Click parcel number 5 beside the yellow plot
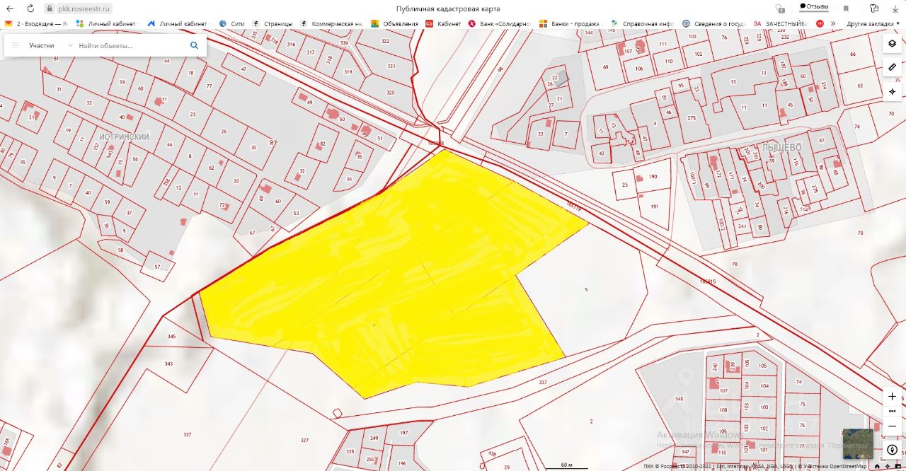Viewport: 906px width, 471px height. [x=586, y=290]
